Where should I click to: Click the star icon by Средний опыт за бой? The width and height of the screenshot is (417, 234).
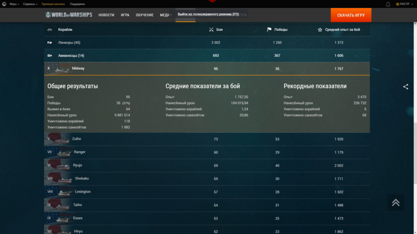(320, 30)
